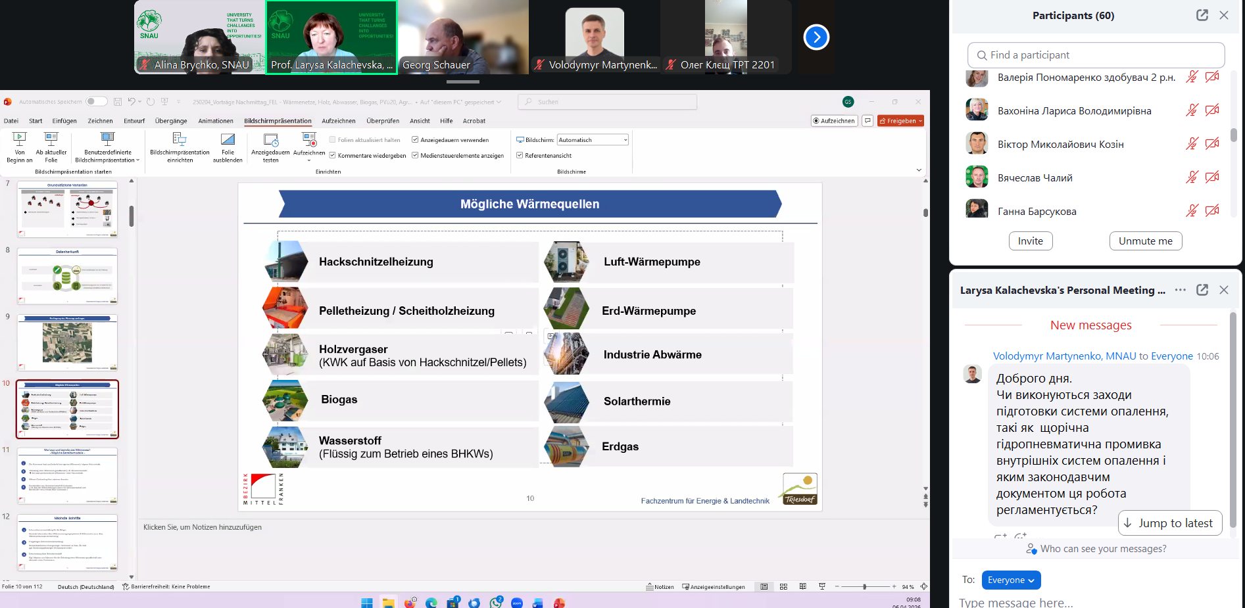Click the Jump to latest button
This screenshot has width=1245, height=608.
click(x=1169, y=523)
